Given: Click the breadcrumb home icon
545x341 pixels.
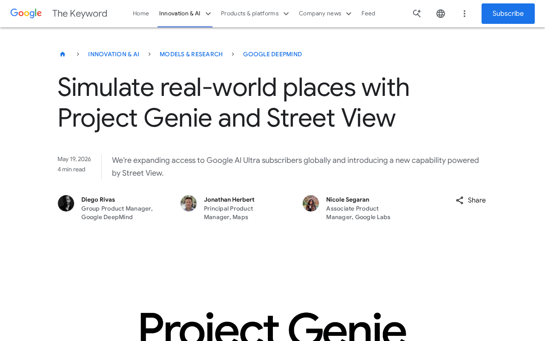Looking at the screenshot, I should click(x=63, y=54).
